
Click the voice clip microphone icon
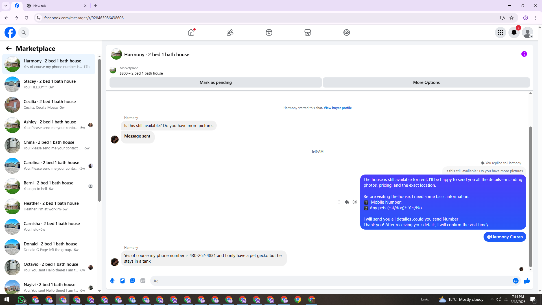click(x=112, y=281)
